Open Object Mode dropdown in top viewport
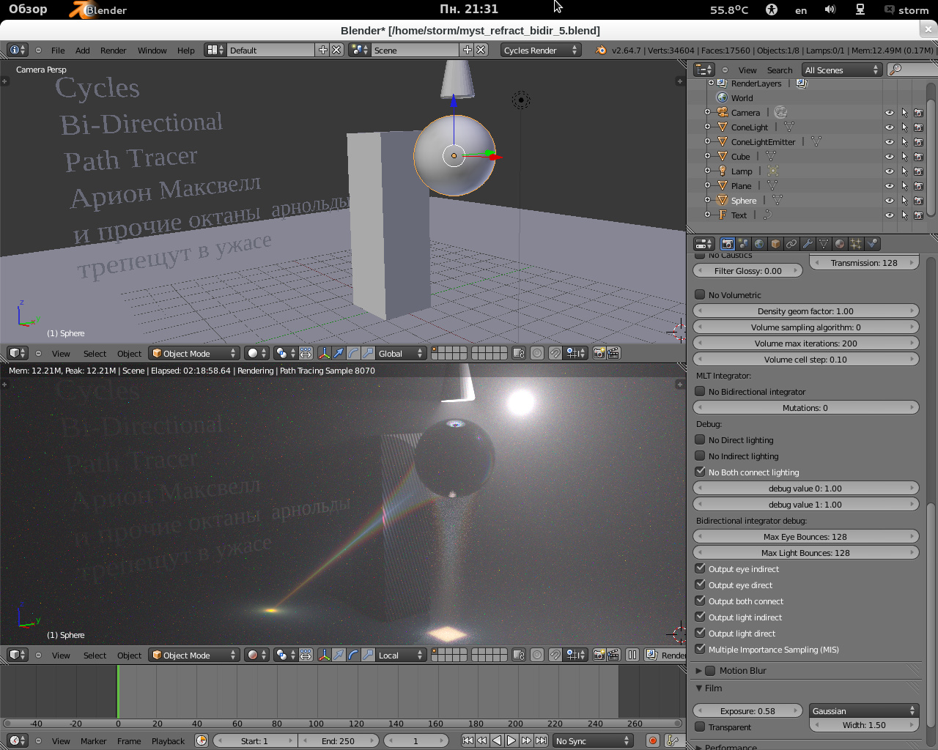This screenshot has width=938, height=750. click(194, 353)
